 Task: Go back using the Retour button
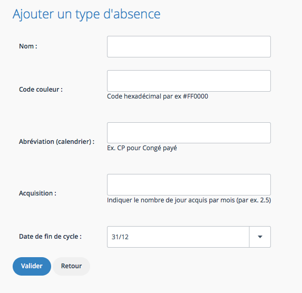point(71,266)
